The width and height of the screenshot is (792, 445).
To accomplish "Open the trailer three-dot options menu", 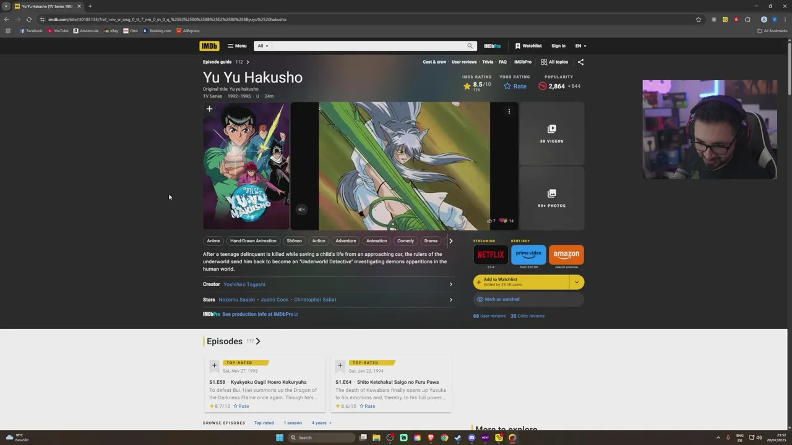I will pos(509,111).
